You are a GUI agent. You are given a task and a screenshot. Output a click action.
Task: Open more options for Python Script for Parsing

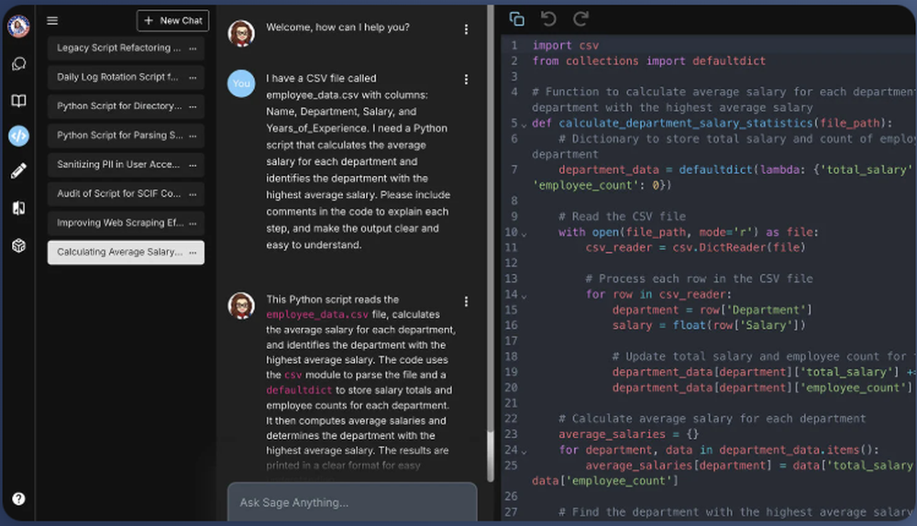coord(193,137)
